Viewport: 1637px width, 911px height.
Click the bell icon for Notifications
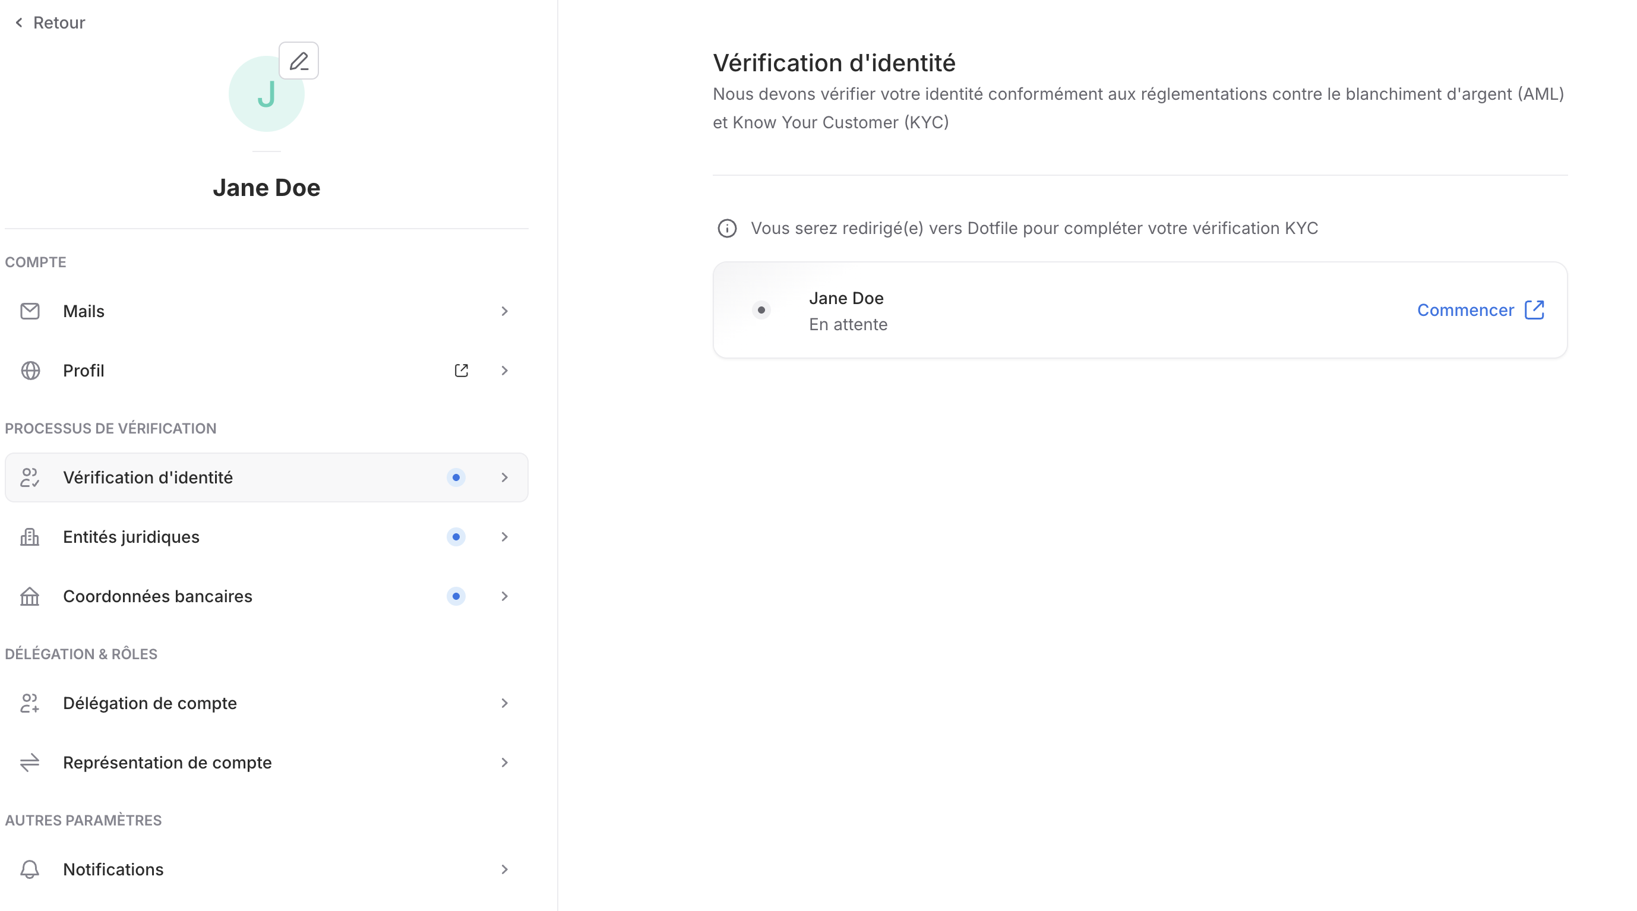coord(30,869)
